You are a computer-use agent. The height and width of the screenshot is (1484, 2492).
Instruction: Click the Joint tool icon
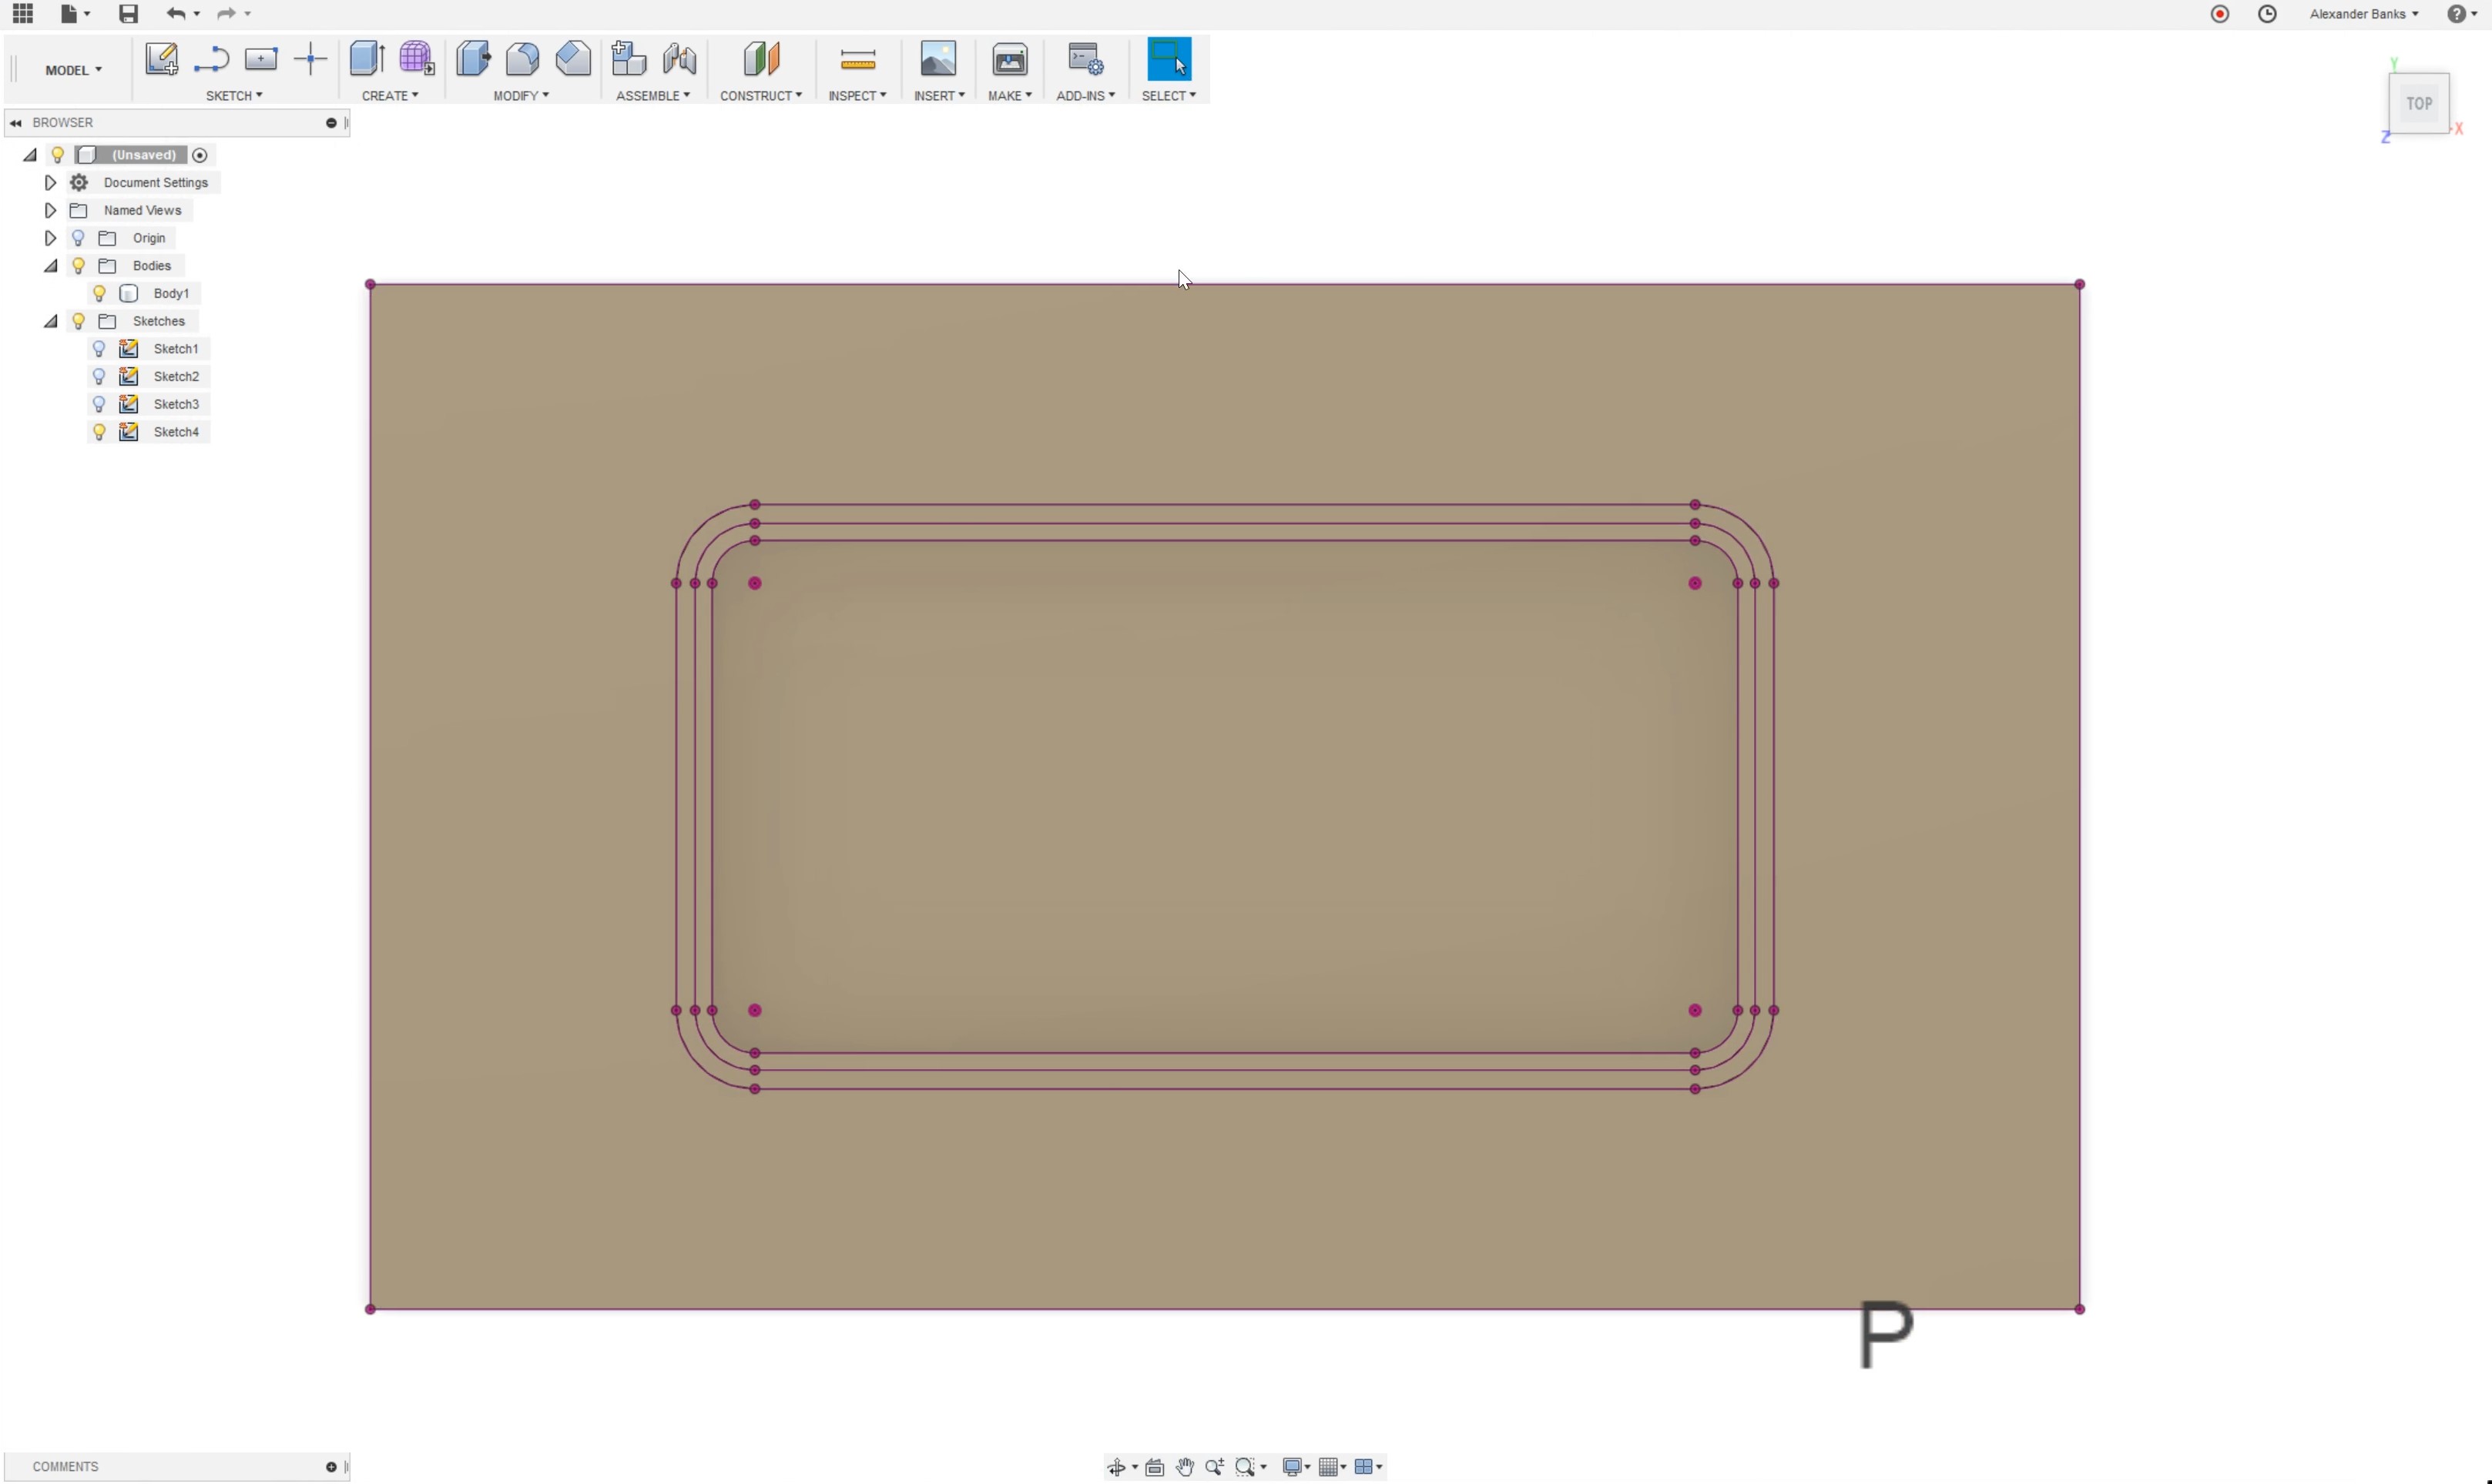click(x=679, y=59)
